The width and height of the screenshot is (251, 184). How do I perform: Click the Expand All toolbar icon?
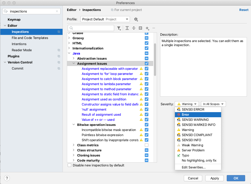click(x=127, y=28)
